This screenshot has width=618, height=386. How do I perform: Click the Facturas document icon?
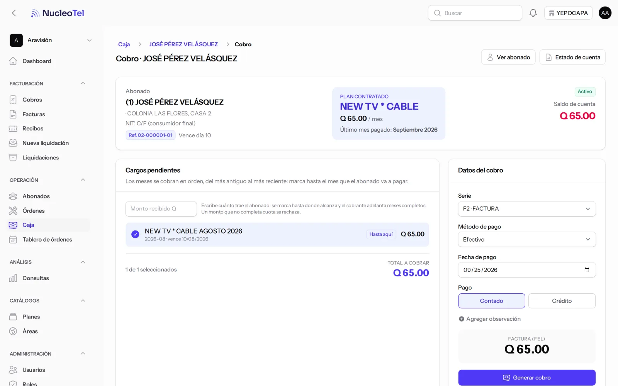point(13,114)
